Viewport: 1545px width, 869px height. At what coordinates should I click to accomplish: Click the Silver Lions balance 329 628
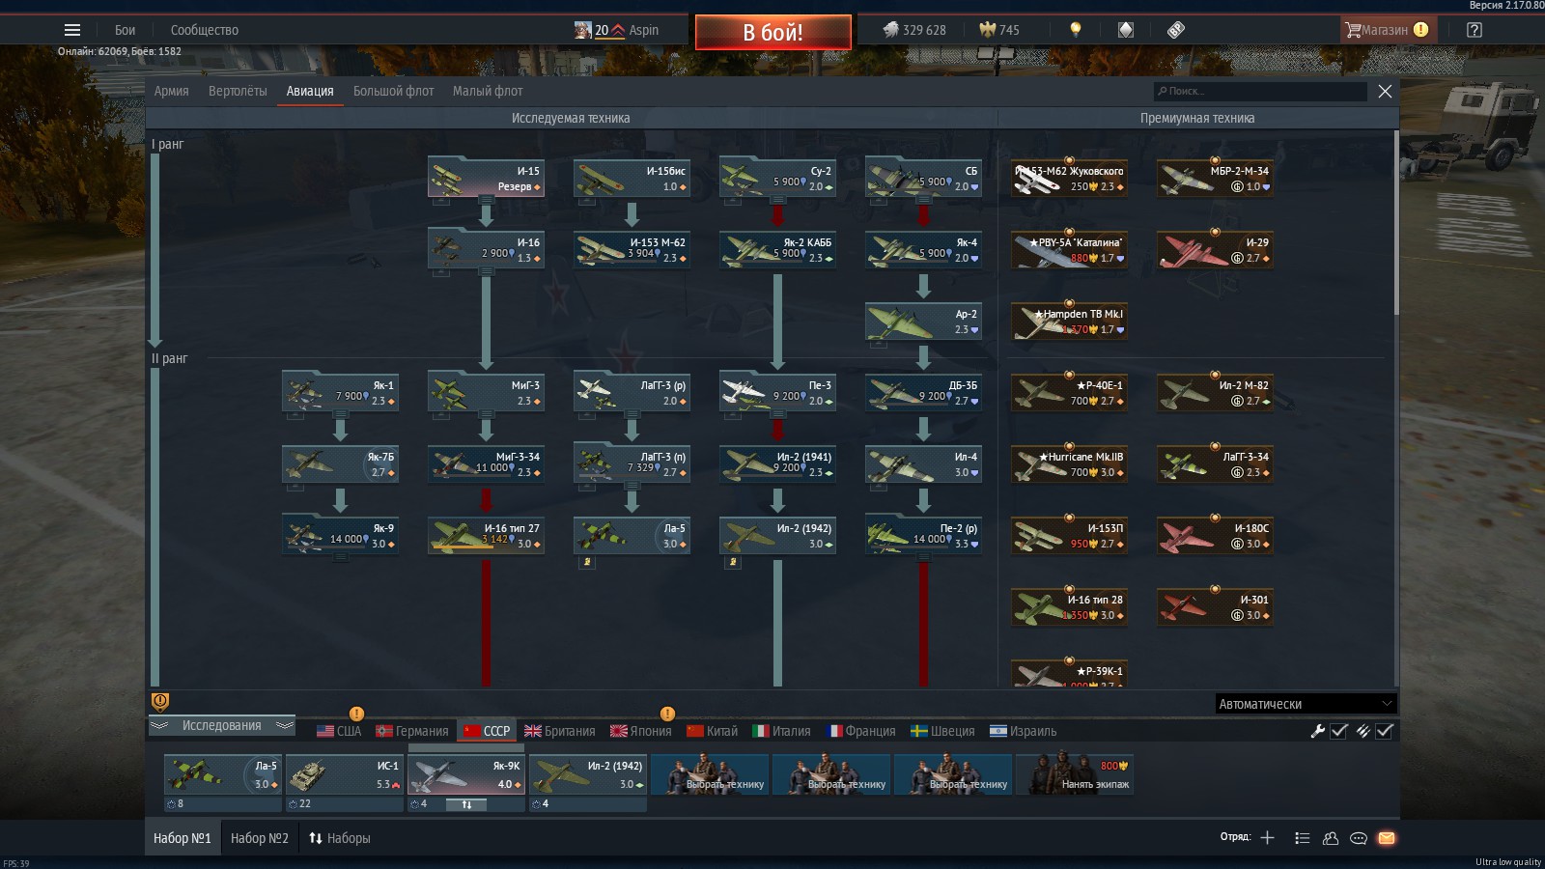point(914,30)
